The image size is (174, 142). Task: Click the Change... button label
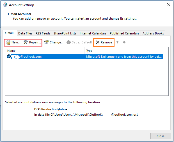pyautogui.click(x=57, y=42)
